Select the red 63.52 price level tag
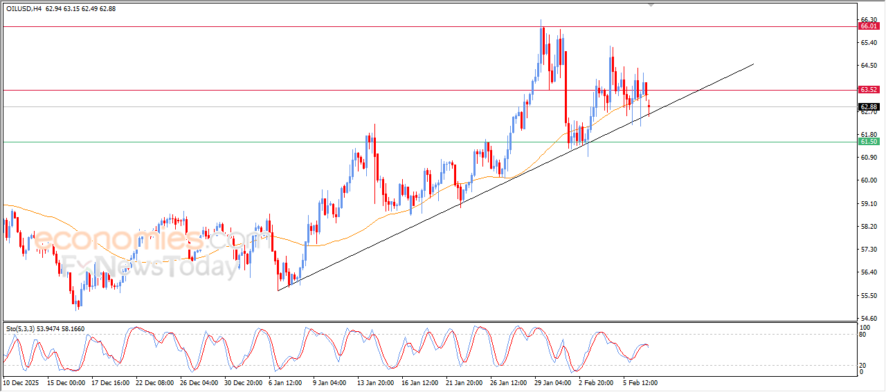The image size is (886, 392). click(x=869, y=90)
